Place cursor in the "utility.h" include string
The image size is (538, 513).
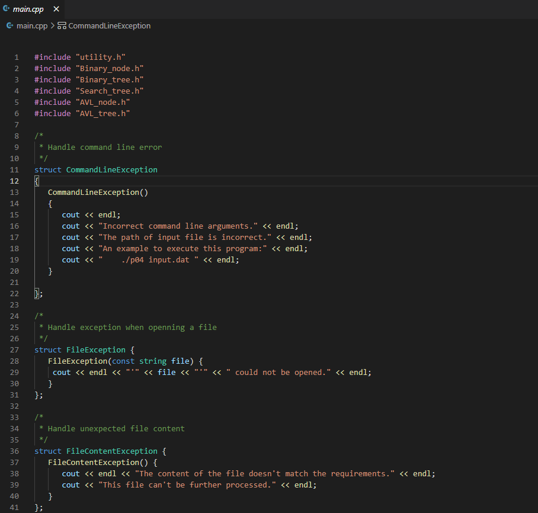tap(101, 57)
